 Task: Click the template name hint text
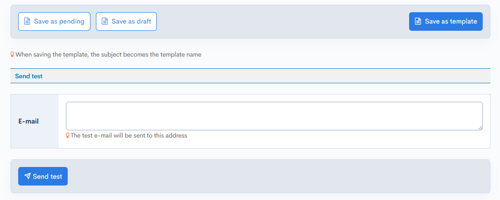point(108,54)
